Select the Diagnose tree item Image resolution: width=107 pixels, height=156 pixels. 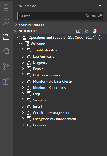(40, 63)
